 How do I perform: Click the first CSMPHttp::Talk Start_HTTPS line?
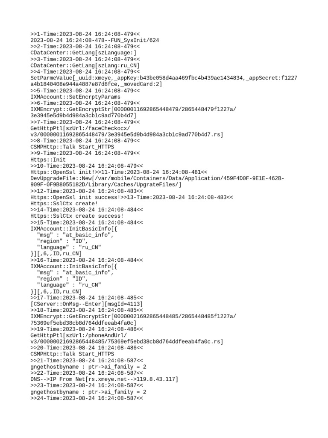[x=72, y=147]
